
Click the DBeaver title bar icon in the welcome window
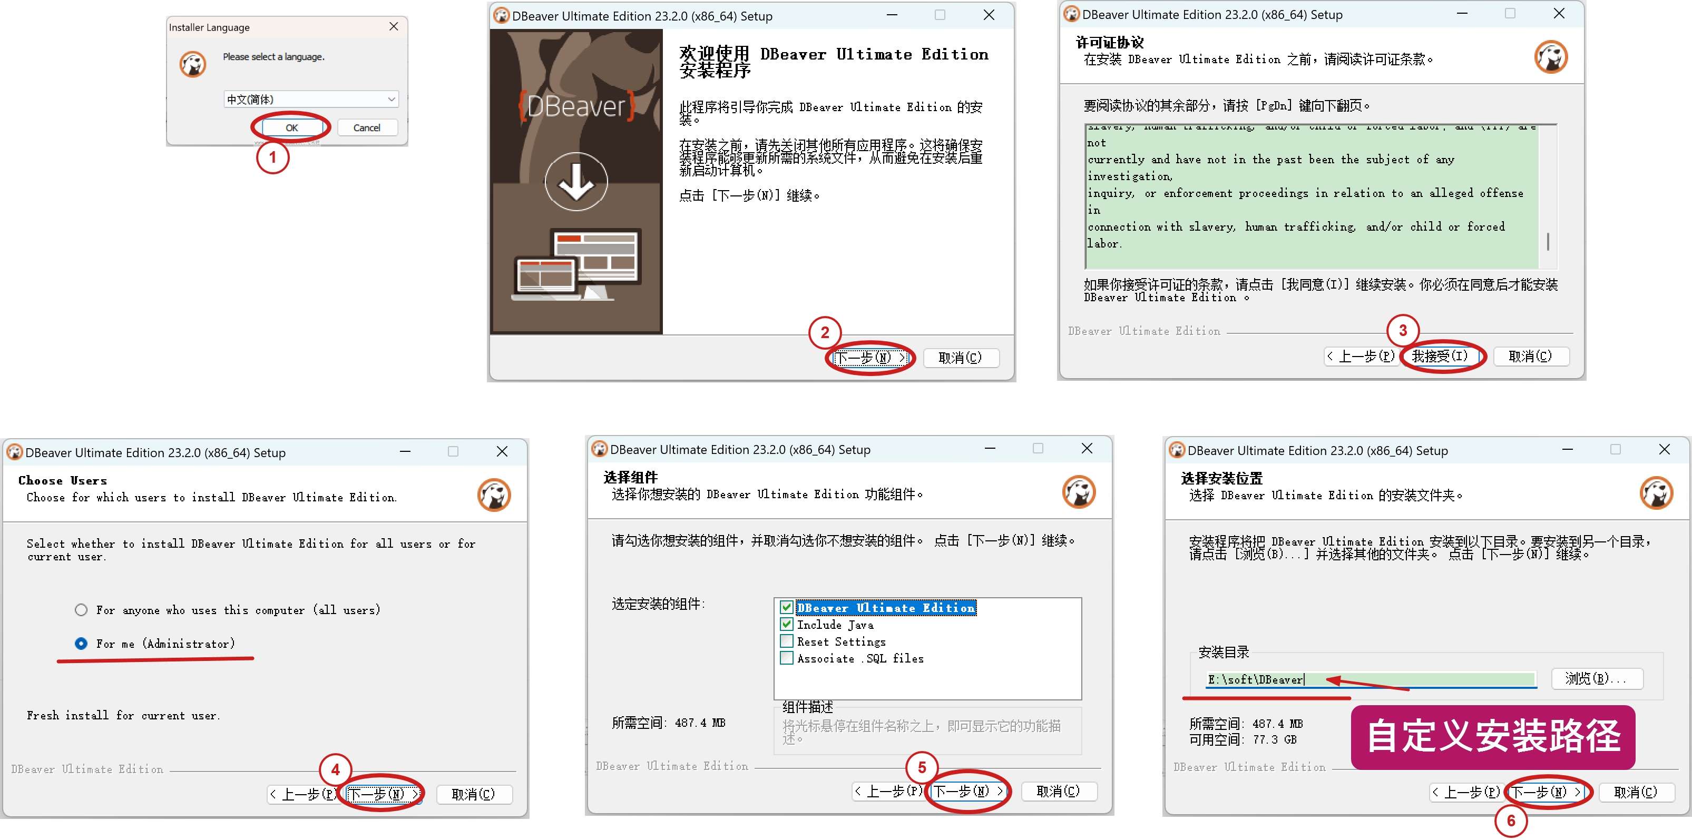(501, 15)
